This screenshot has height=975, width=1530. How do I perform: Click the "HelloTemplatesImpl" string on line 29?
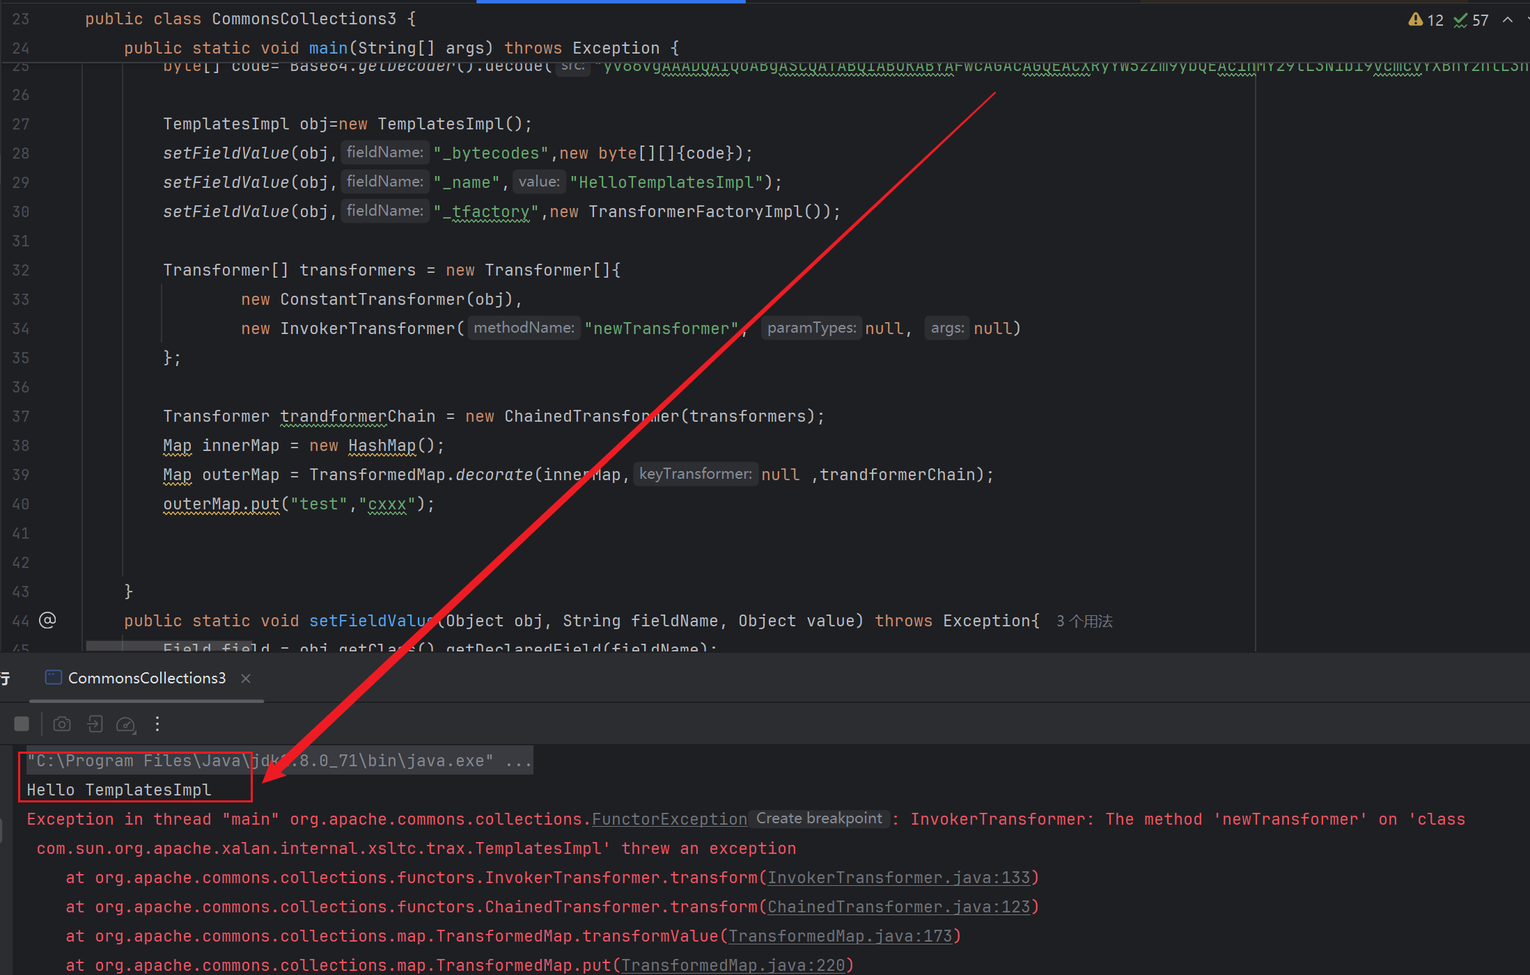point(666,182)
